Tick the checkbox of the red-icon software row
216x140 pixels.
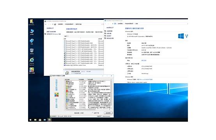pyautogui.click(x=66, y=91)
